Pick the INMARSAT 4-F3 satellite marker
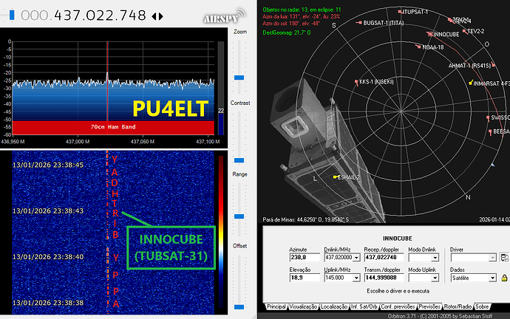 click(470, 83)
